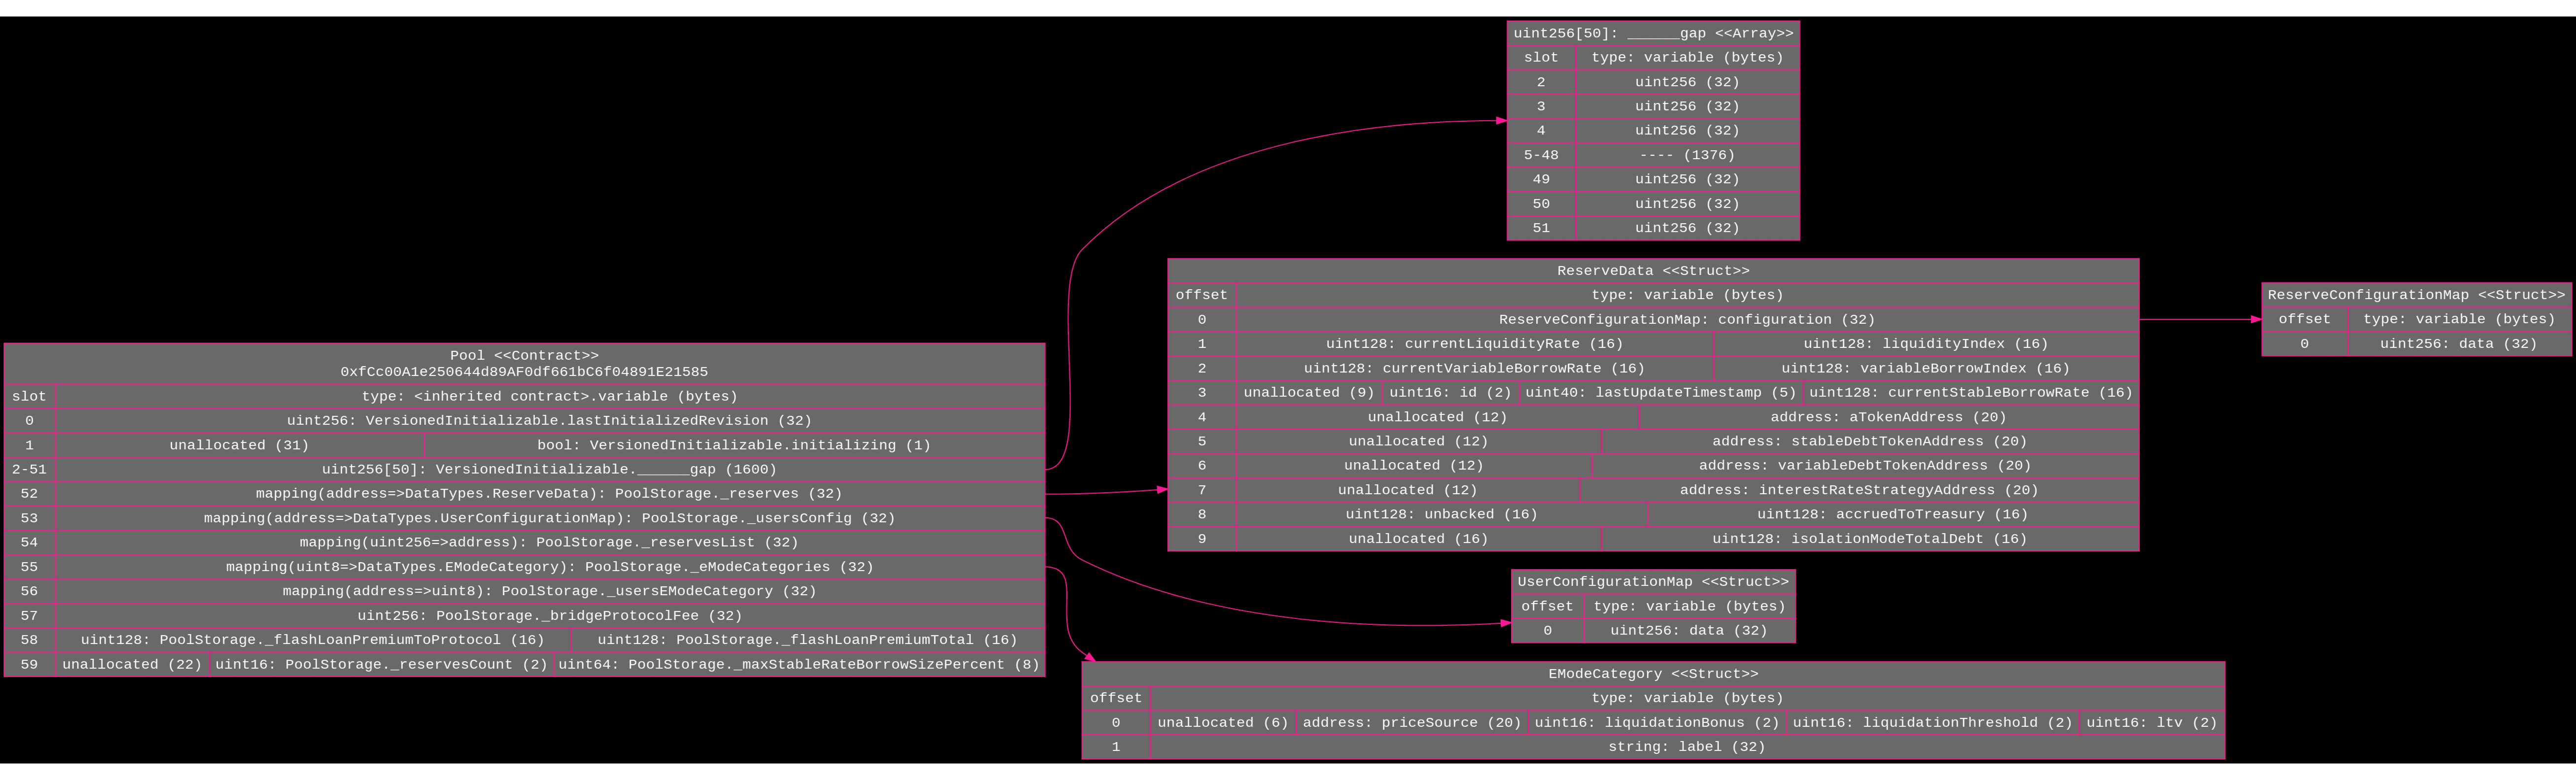The image size is (2576, 780).
Task: Select the 'ReserveData <<Struct>>' header
Action: click(x=1653, y=271)
